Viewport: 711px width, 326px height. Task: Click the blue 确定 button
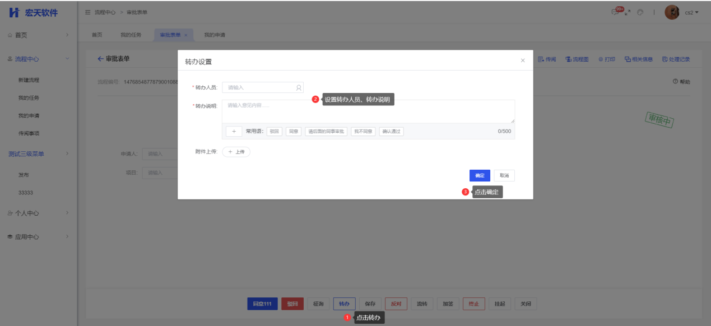point(480,176)
